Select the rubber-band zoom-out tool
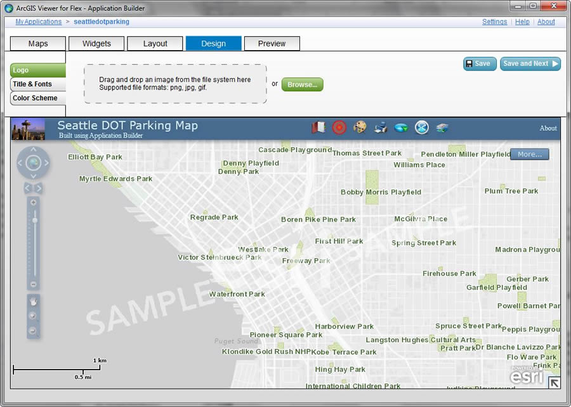This screenshot has width=571, height=407. click(33, 331)
